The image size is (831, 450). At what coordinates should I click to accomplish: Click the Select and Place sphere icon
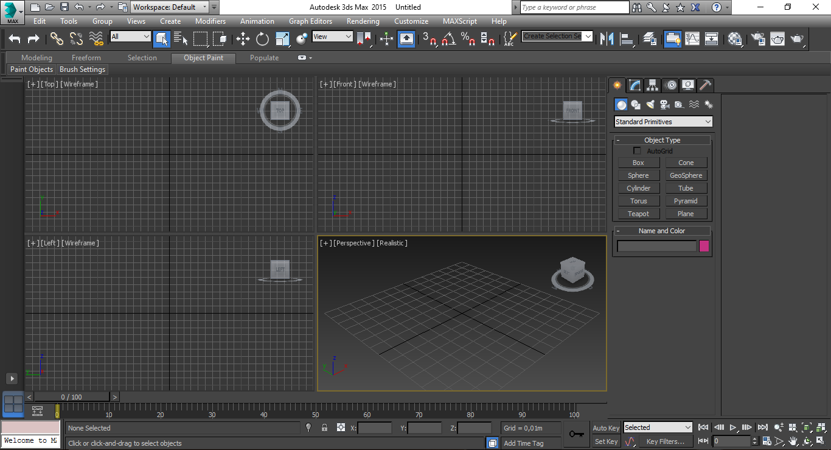click(x=302, y=39)
